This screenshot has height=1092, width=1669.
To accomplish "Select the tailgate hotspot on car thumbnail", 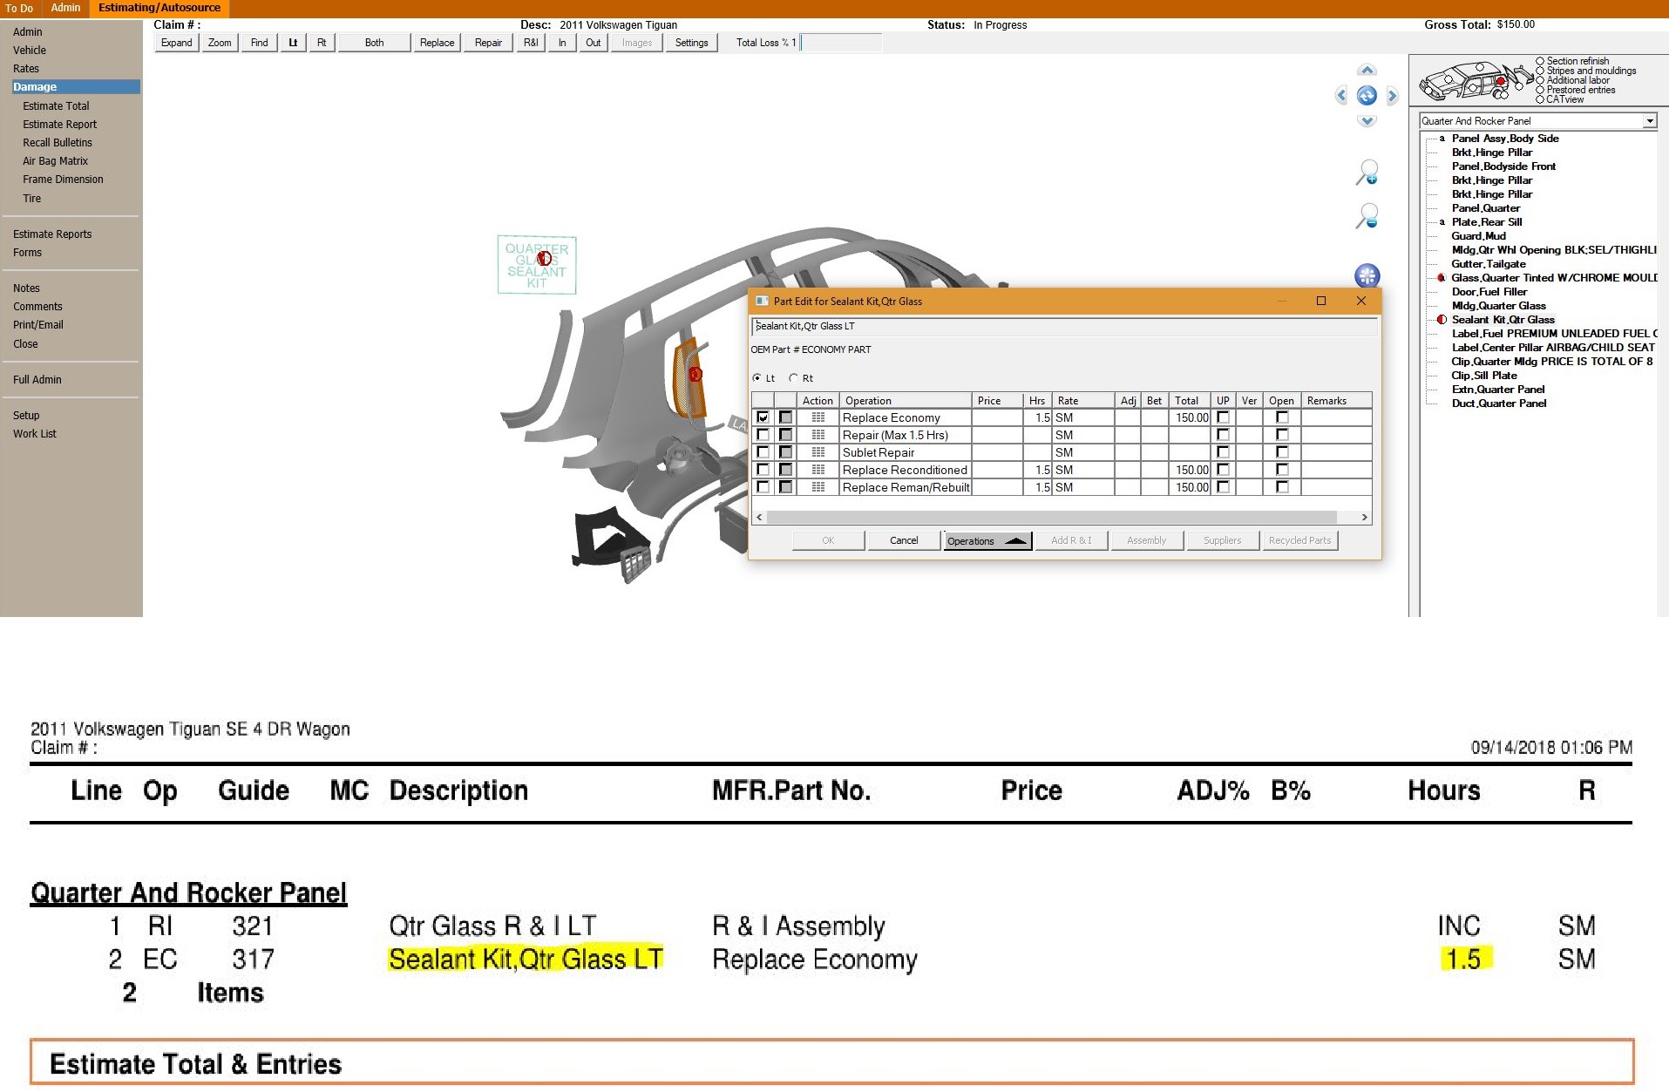I will click(1519, 86).
